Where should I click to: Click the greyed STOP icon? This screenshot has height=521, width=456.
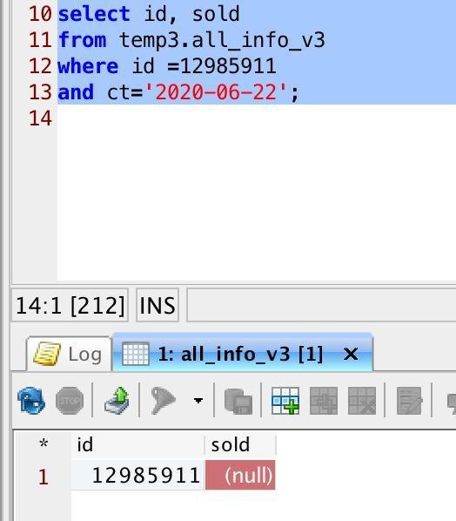click(70, 401)
